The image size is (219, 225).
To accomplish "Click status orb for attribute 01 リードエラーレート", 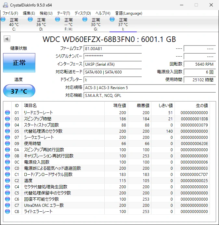I will pyautogui.click(x=7, y=112).
